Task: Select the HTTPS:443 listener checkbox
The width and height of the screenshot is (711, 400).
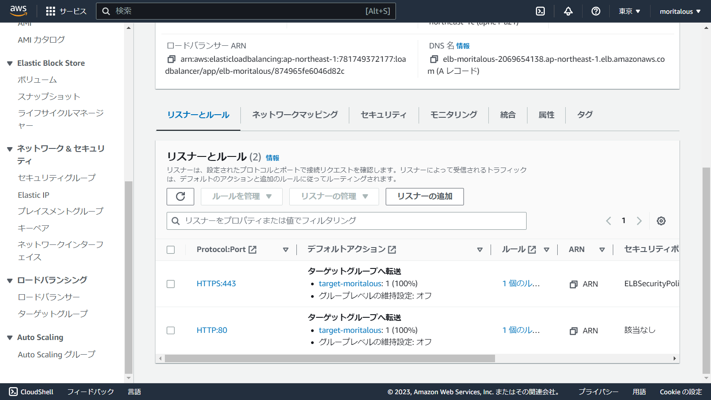Action: [171, 284]
